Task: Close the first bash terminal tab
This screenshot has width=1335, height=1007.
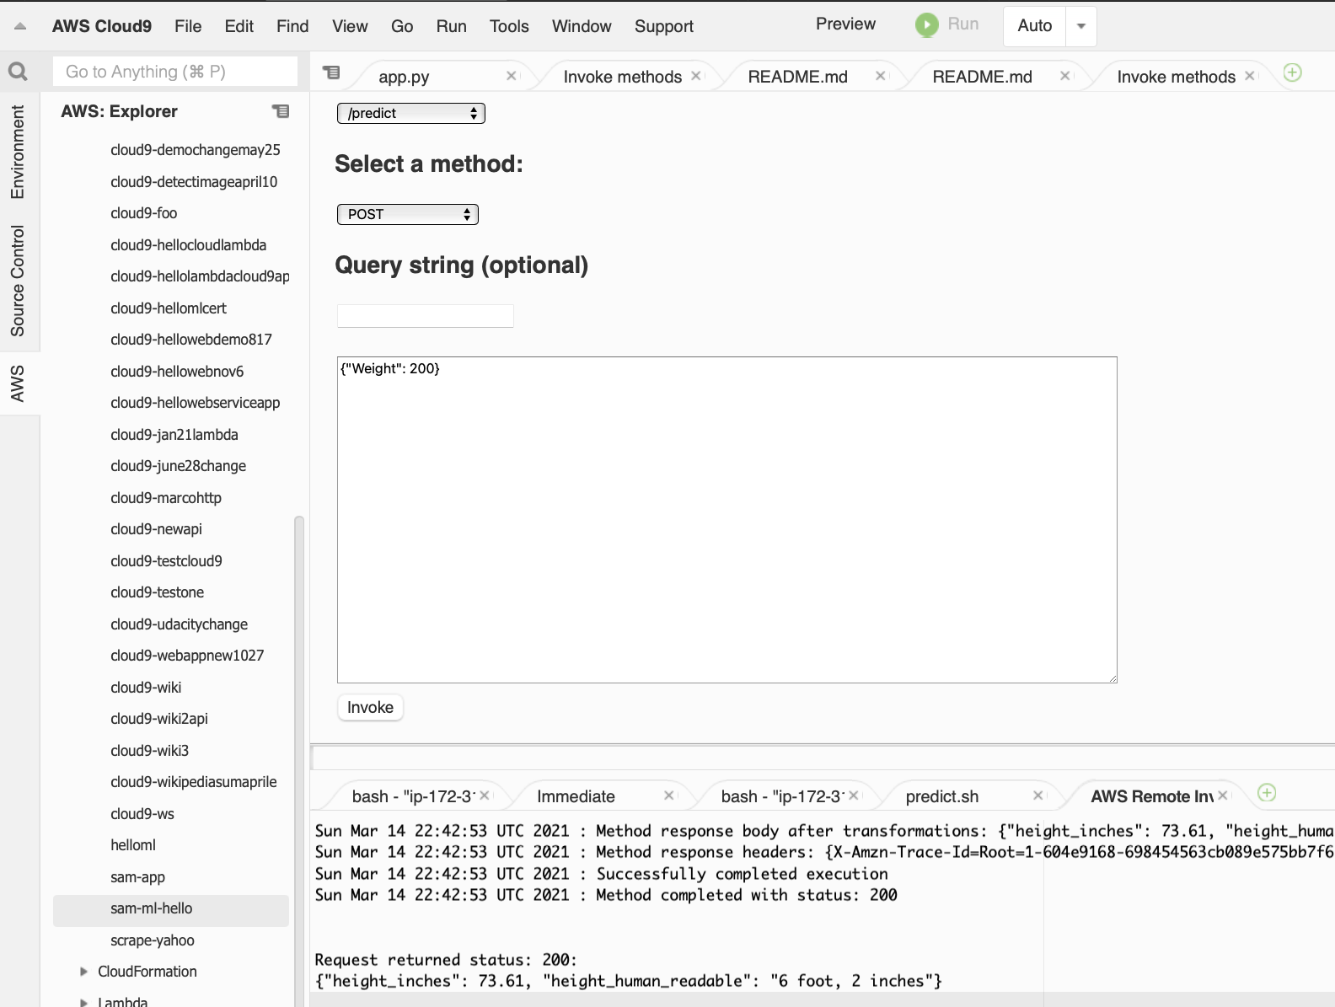Action: 485,795
